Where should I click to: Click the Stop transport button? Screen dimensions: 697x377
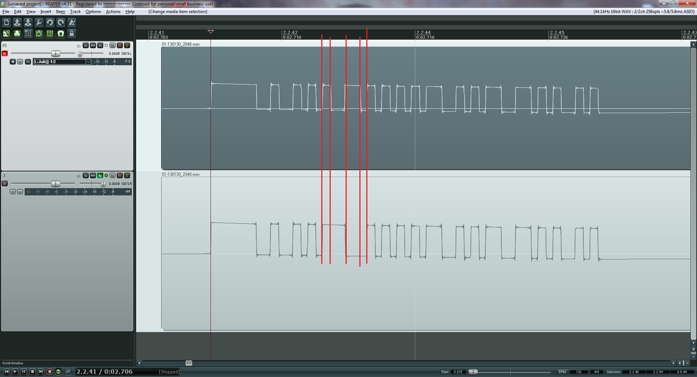tap(32, 372)
